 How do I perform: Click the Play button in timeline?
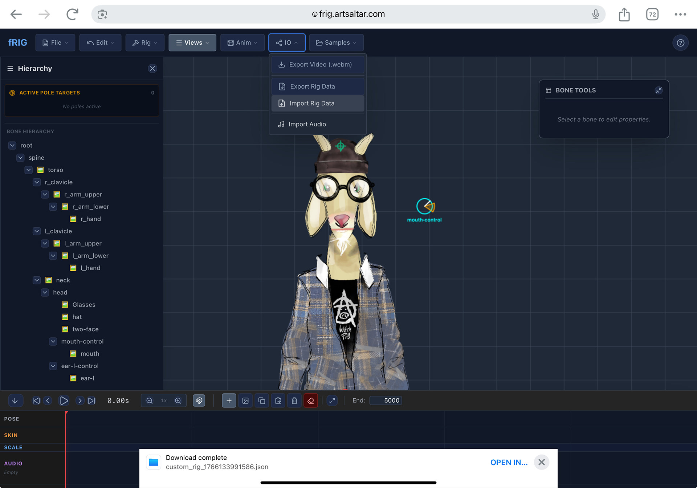64,400
